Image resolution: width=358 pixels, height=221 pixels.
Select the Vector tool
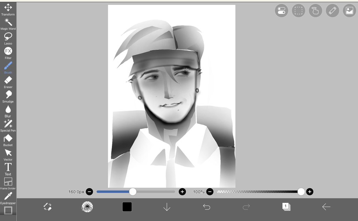pyautogui.click(x=8, y=155)
